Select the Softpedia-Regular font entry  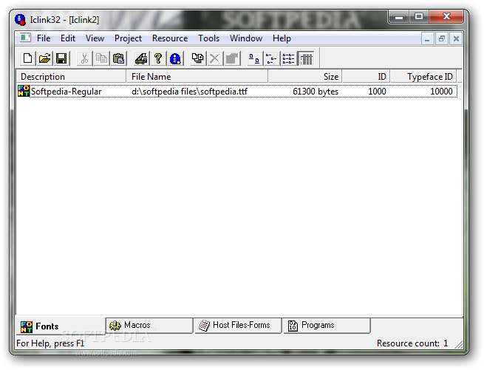(66, 92)
